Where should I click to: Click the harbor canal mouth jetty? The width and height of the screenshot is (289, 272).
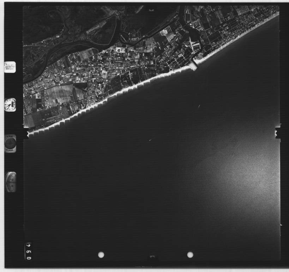coord(193,66)
